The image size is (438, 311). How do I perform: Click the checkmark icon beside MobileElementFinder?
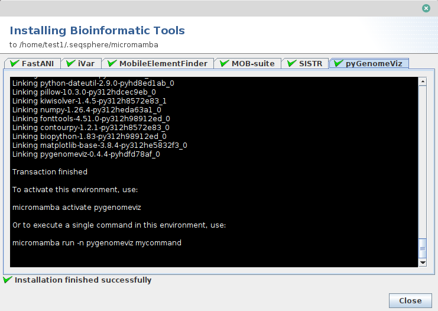coord(112,63)
